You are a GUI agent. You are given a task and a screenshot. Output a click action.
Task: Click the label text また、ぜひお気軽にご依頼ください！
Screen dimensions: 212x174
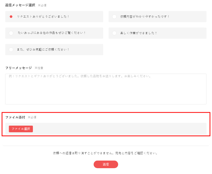coord(43,50)
